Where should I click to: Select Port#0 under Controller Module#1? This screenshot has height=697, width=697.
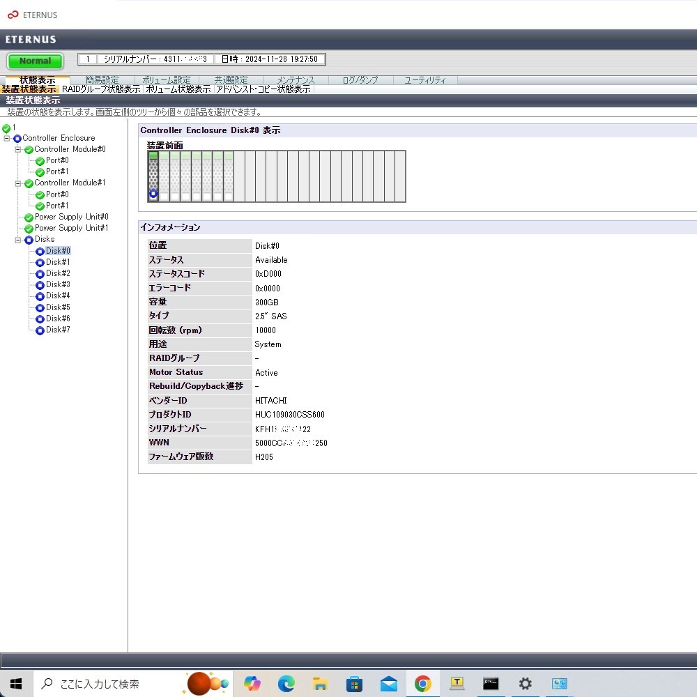[57, 194]
